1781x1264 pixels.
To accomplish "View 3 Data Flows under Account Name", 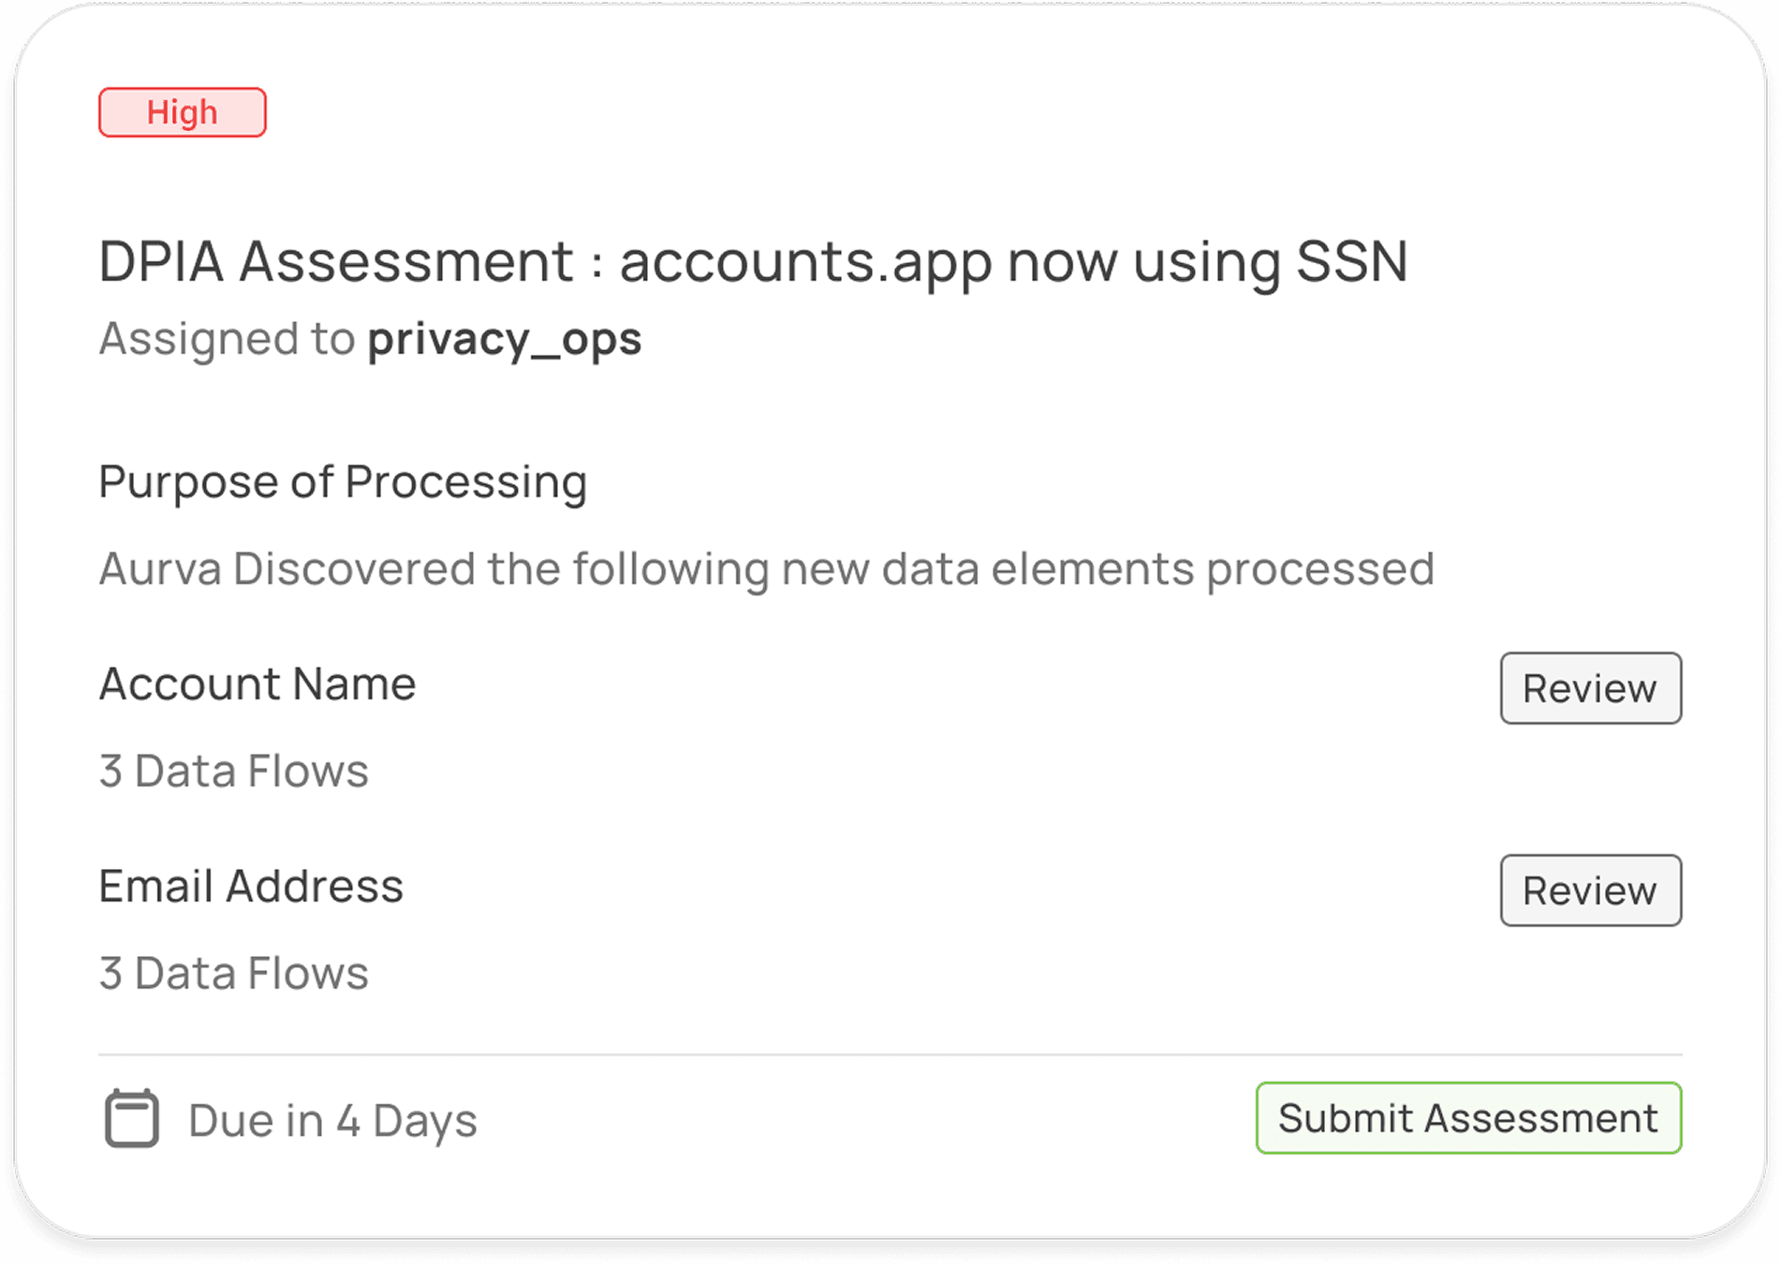I will [x=234, y=772].
